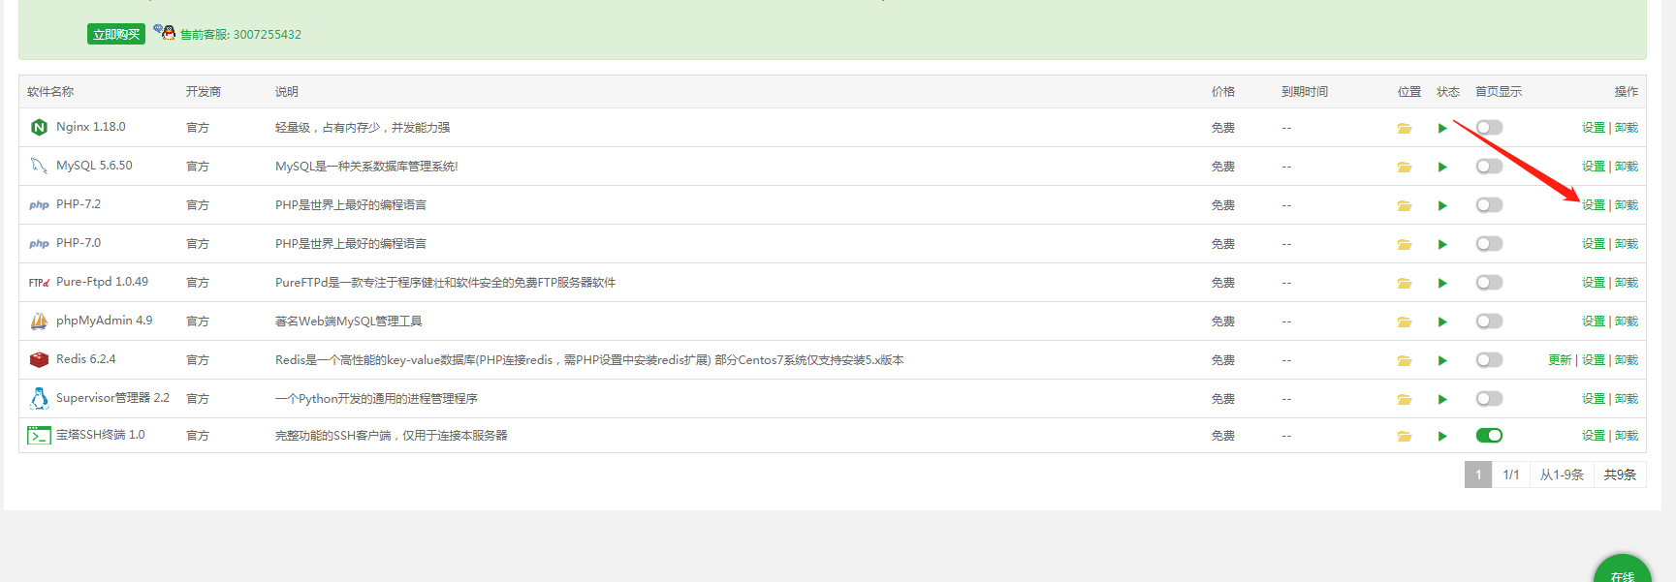This screenshot has width=1676, height=582.
Task: Open 设置 for Supervisor管理器 2.2
Action: point(1594,399)
